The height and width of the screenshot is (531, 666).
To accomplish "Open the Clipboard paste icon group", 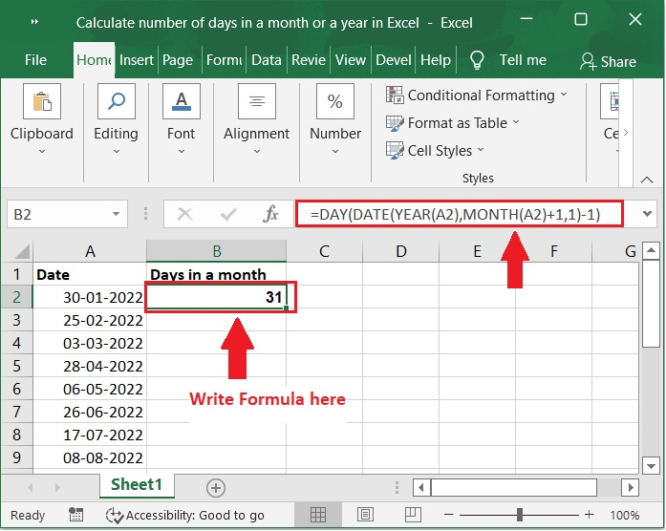I will (x=41, y=102).
